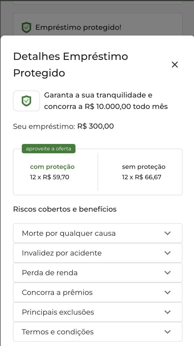Expand the Perda de renda section
The height and width of the screenshot is (346, 194).
click(98, 273)
